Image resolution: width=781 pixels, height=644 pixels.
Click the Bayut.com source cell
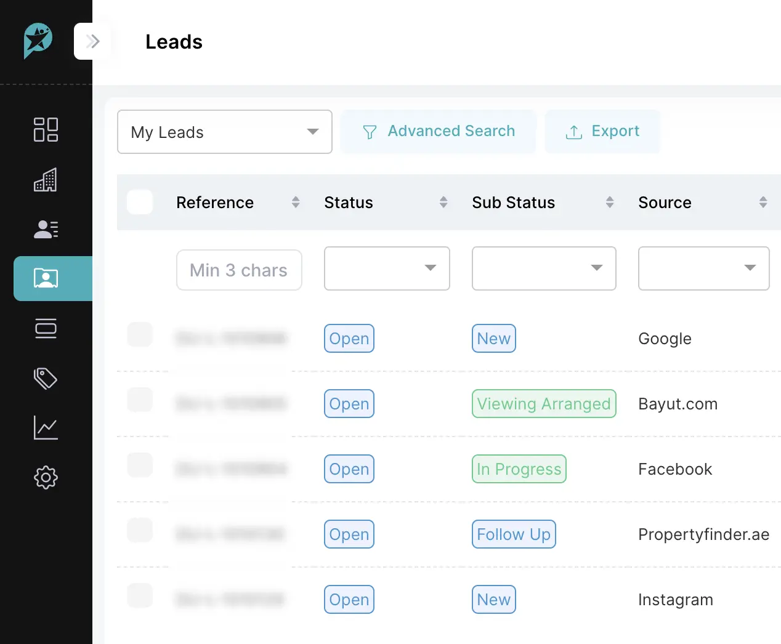678,404
